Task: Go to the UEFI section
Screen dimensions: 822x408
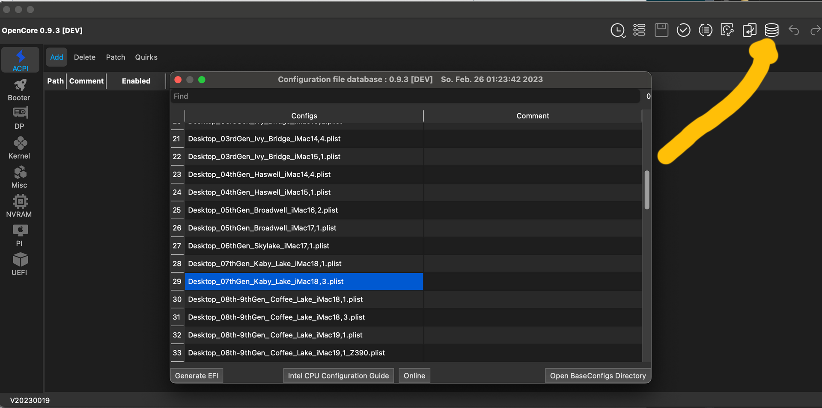Action: tap(19, 264)
